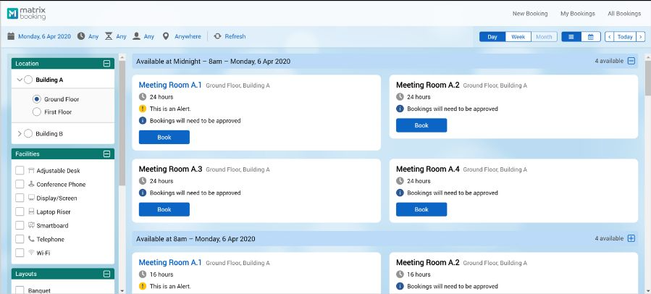
Task: Check the Wi-Fi facility checkbox
Action: coord(20,253)
